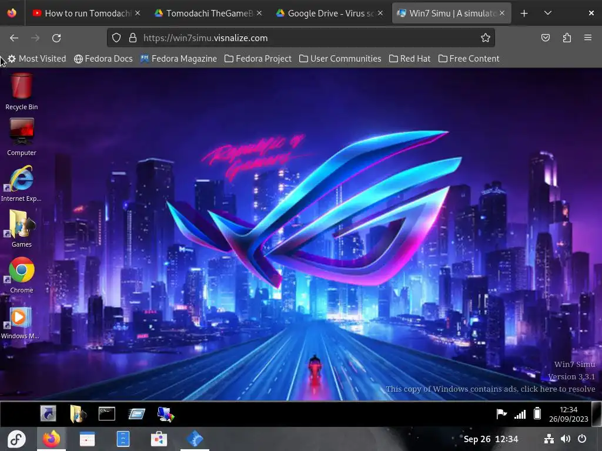Click the shortcut arrow icon in Win7 taskbar
The height and width of the screenshot is (451, 602).
click(x=48, y=413)
